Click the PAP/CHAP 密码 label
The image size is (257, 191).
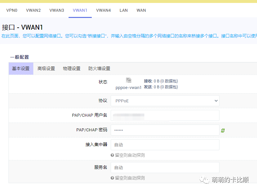(x=92, y=130)
